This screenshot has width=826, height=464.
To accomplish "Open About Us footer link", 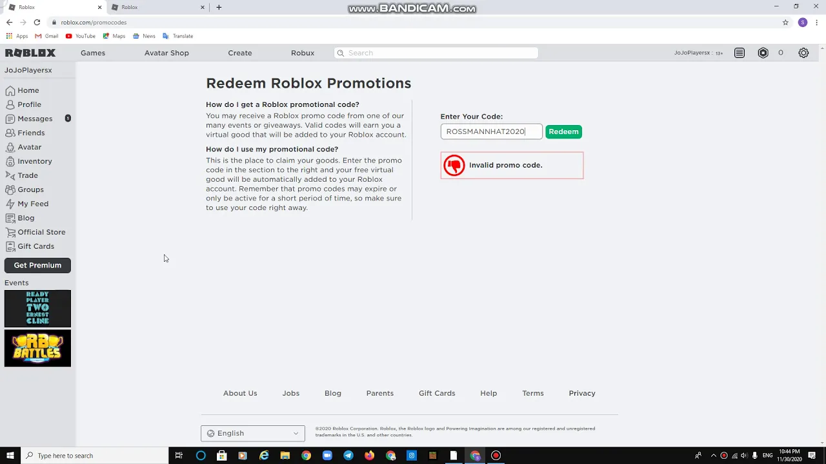I will pos(240,393).
